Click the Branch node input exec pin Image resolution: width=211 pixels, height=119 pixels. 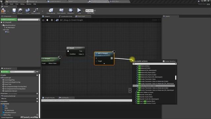coord(68,51)
